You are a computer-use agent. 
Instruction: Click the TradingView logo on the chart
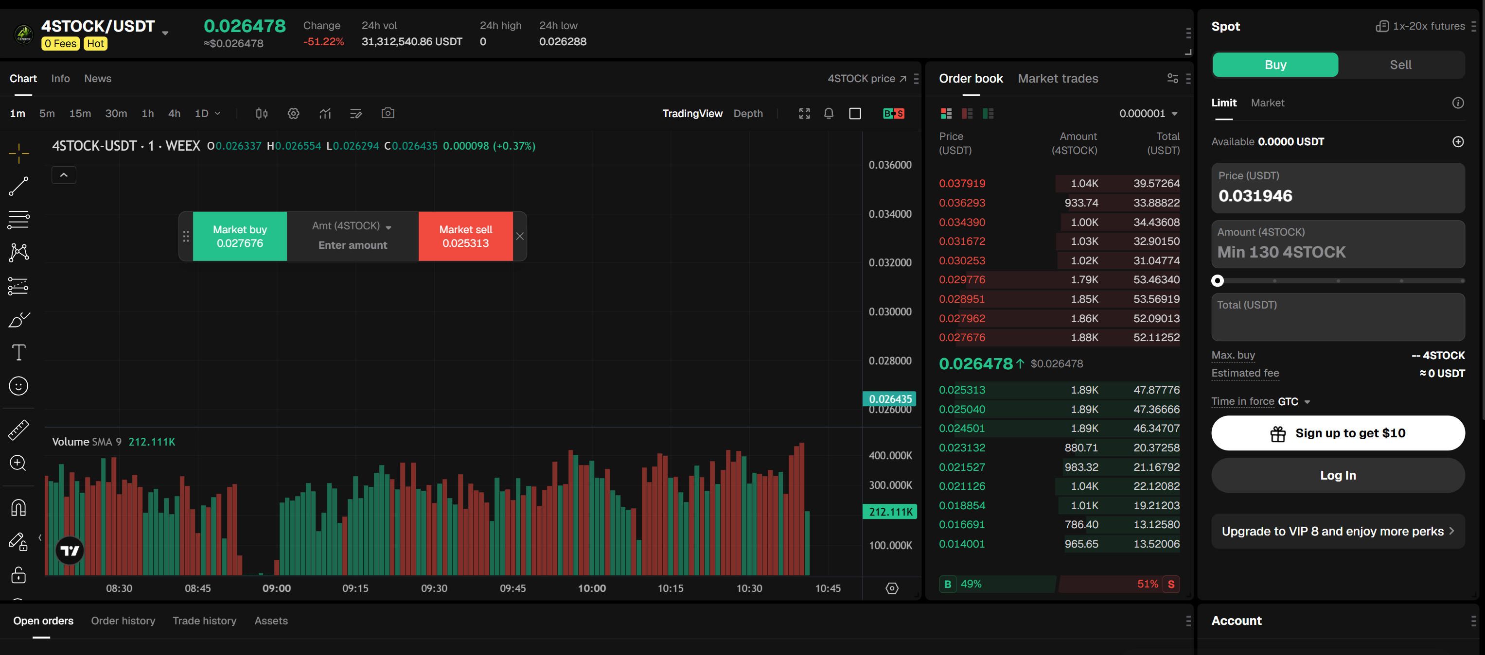click(70, 551)
